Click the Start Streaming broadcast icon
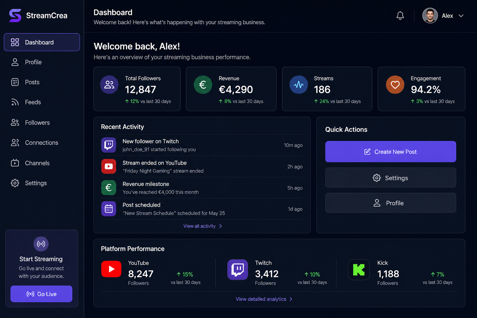The height and width of the screenshot is (318, 477). (x=41, y=244)
